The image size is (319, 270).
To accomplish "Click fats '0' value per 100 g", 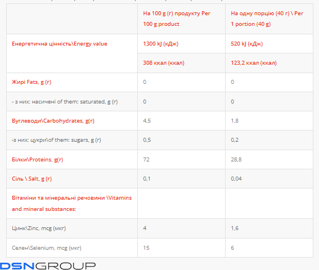I will pos(145,82).
